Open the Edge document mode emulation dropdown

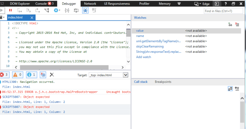pyautogui.click(x=202, y=4)
